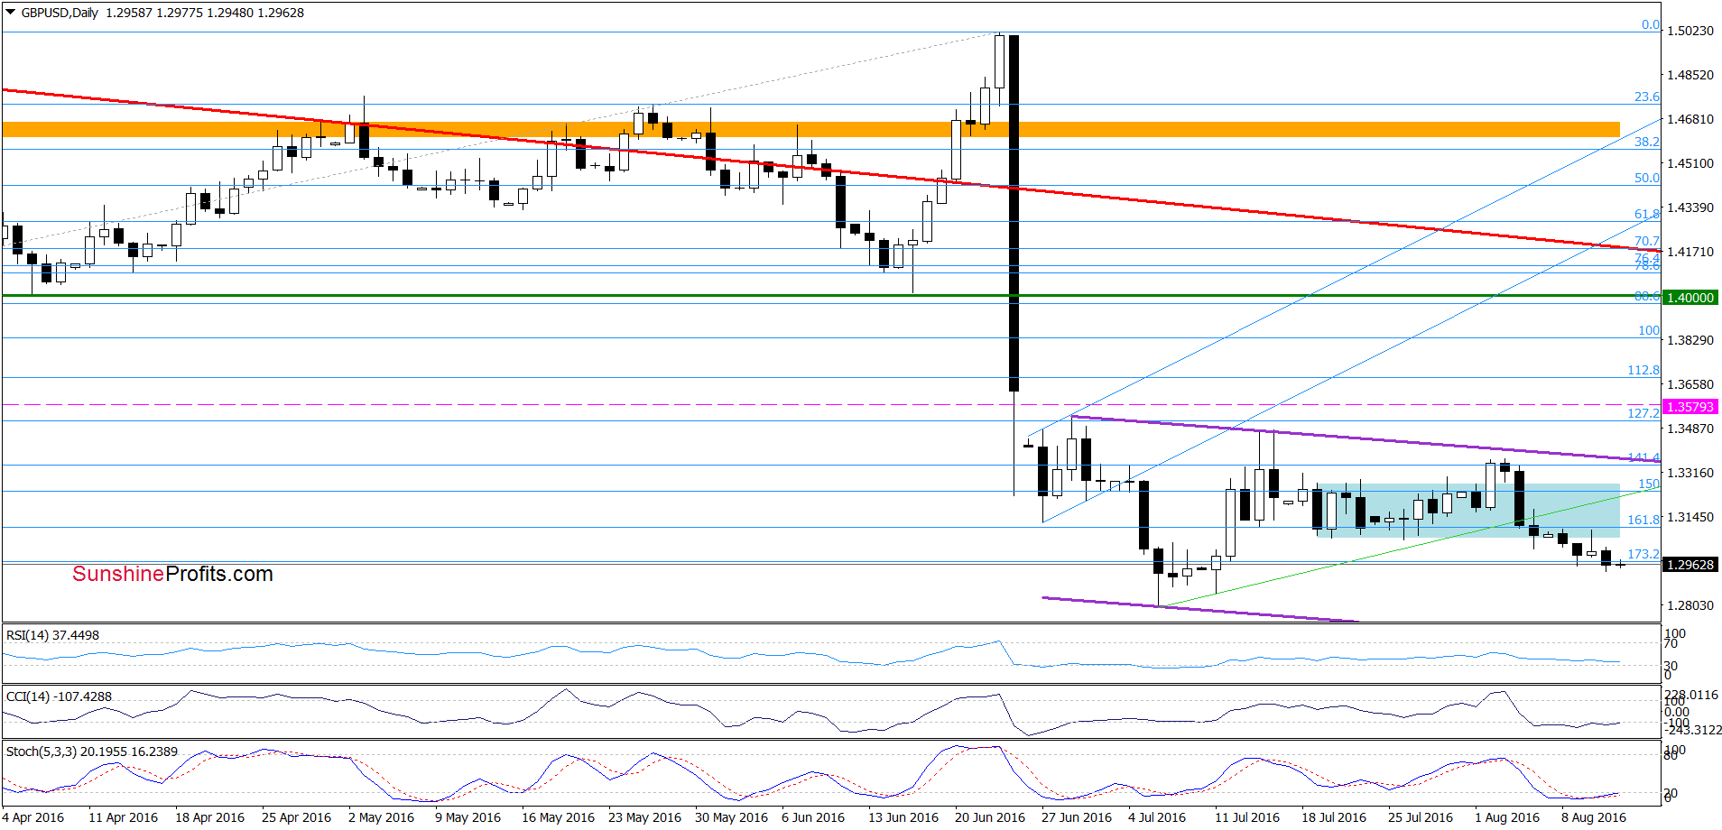1722x830 pixels.
Task: Click the 18 Jul 2016 date label
Action: [1334, 817]
